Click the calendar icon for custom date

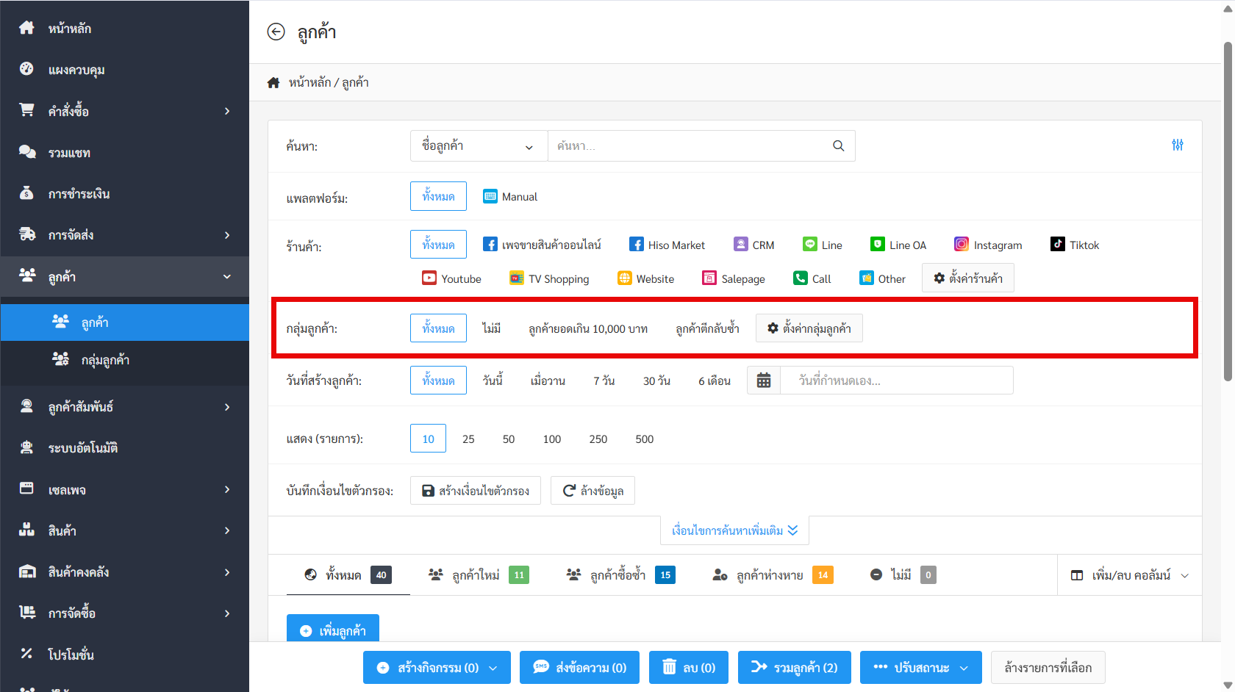(764, 381)
